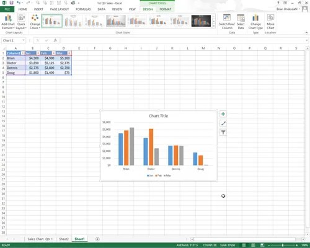
Task: Click the zoom slider in status bar
Action: (x=283, y=245)
